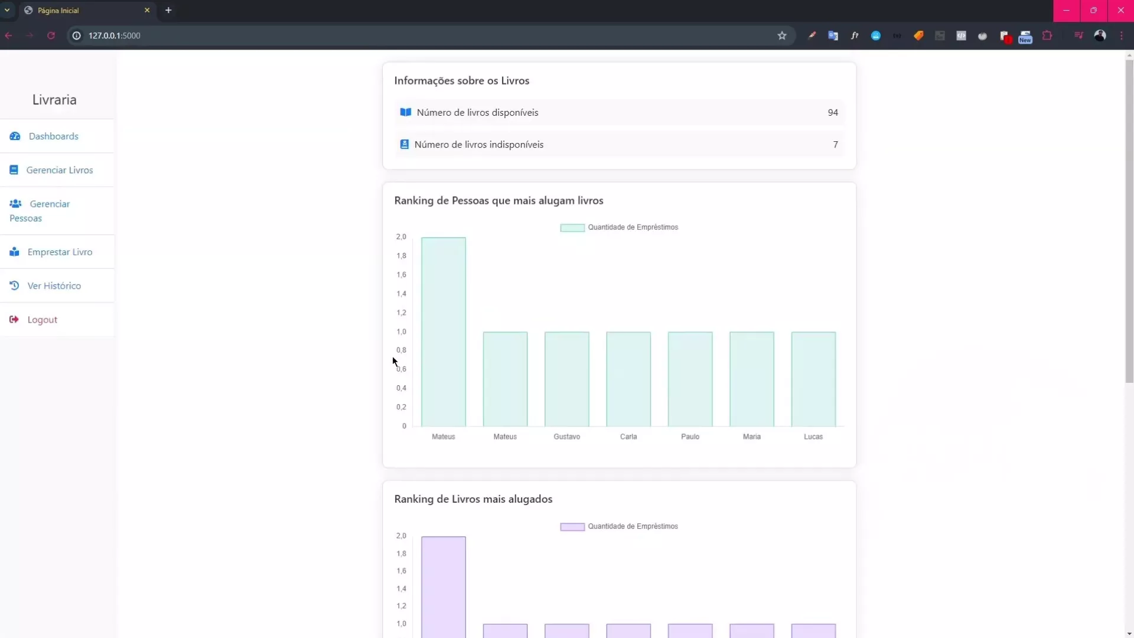Viewport: 1134px width, 638px height.
Task: Click the Gerenciar Livros book icon
Action: pyautogui.click(x=14, y=170)
